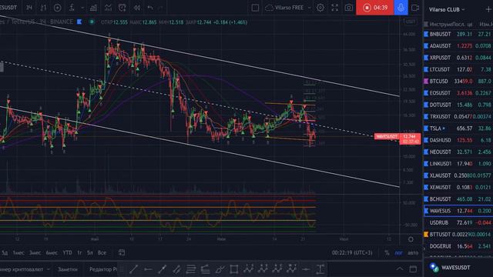This screenshot has height=277, width=493.
Task: Open the indicator templates icon
Action: [x=108, y=8]
